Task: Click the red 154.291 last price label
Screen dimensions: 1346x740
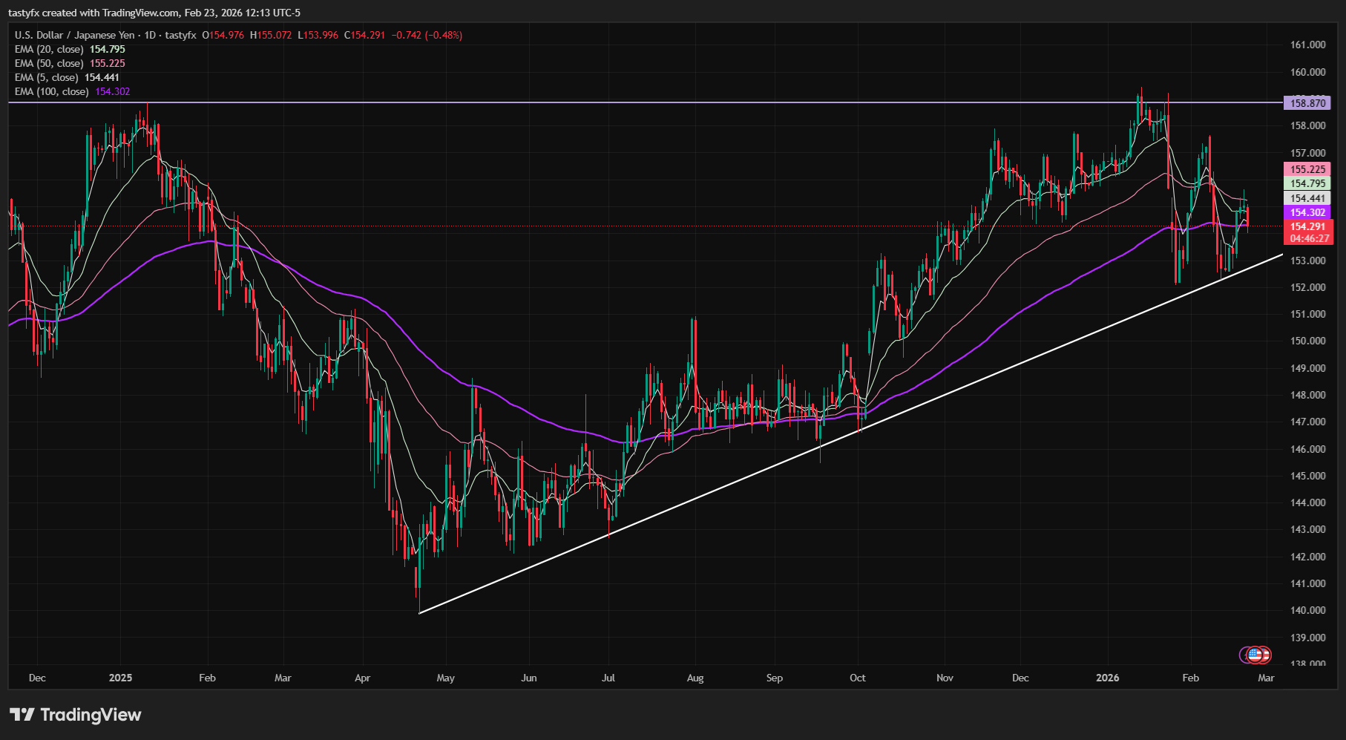Action: [1307, 226]
